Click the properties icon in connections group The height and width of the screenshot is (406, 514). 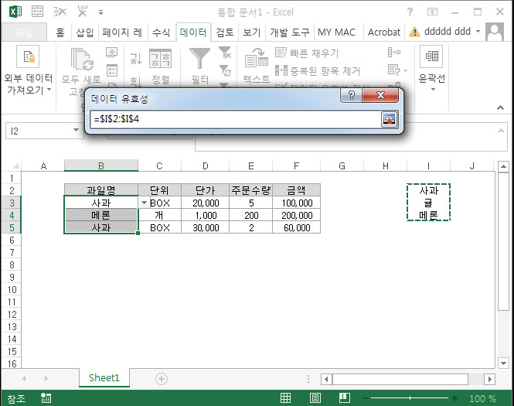(112, 70)
